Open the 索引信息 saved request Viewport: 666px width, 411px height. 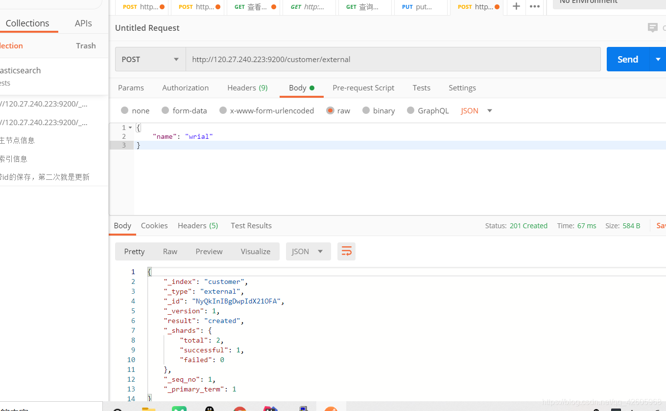(54, 159)
